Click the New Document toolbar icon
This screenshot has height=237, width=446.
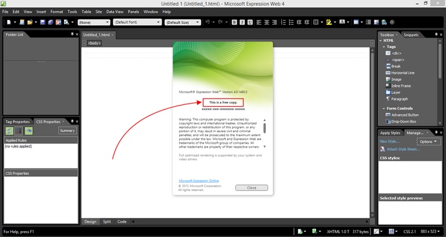[8, 22]
